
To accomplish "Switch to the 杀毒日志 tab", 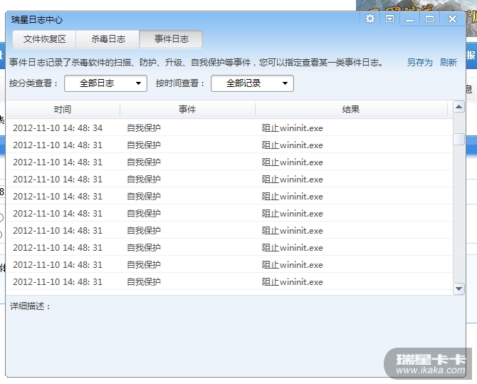I will tap(108, 39).
